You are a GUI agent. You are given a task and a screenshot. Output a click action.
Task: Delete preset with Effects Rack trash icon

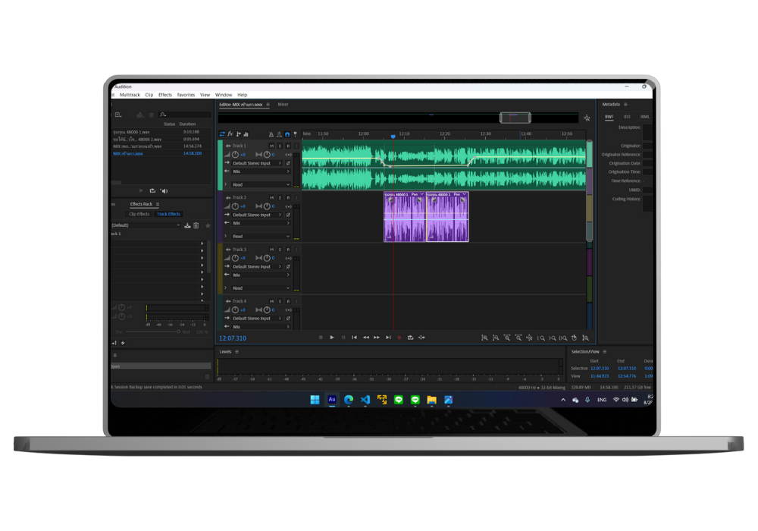(196, 225)
